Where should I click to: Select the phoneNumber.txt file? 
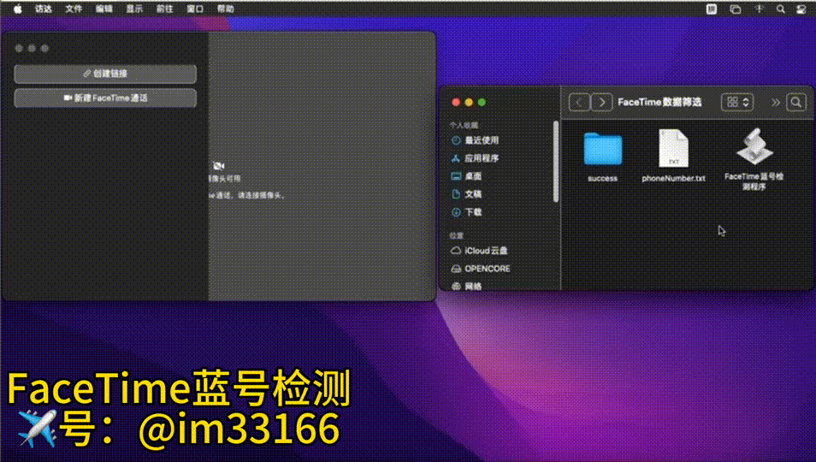point(673,156)
